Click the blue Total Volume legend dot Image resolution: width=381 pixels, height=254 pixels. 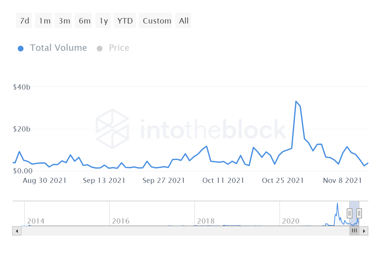tap(21, 49)
